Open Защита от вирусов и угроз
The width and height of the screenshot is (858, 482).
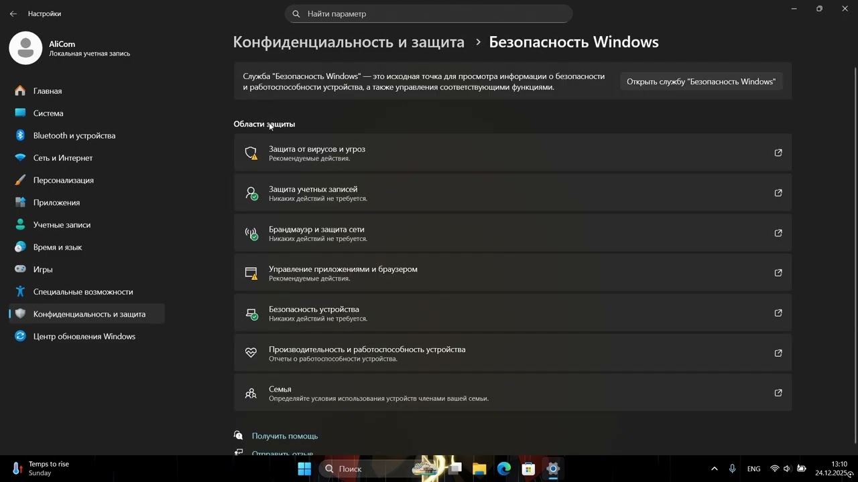(x=513, y=153)
